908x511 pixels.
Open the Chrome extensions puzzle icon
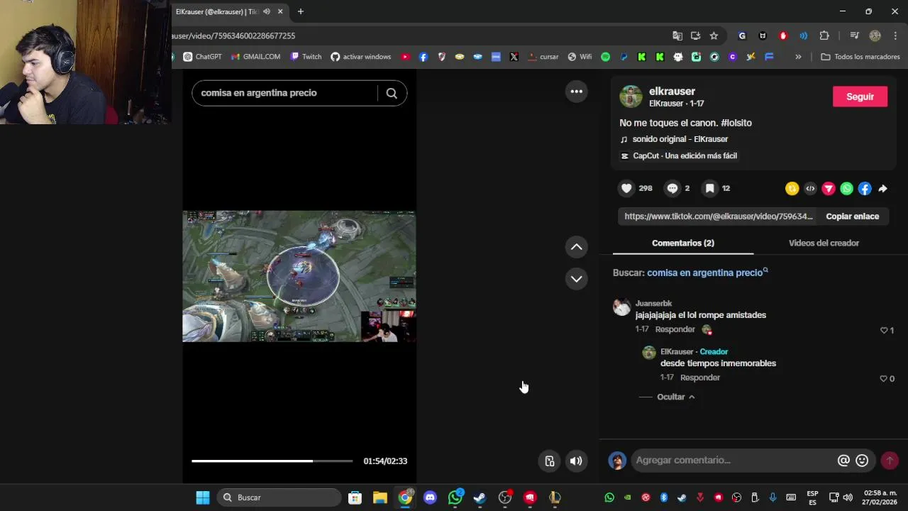click(824, 35)
